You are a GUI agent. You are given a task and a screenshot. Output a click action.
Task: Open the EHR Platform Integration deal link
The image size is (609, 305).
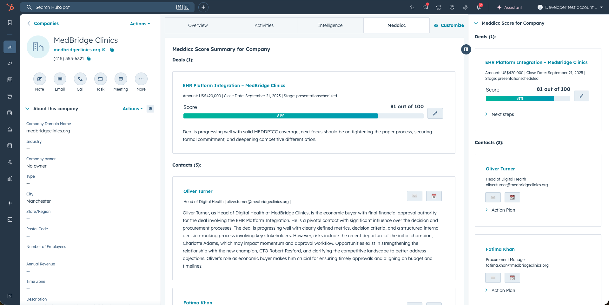234,86
